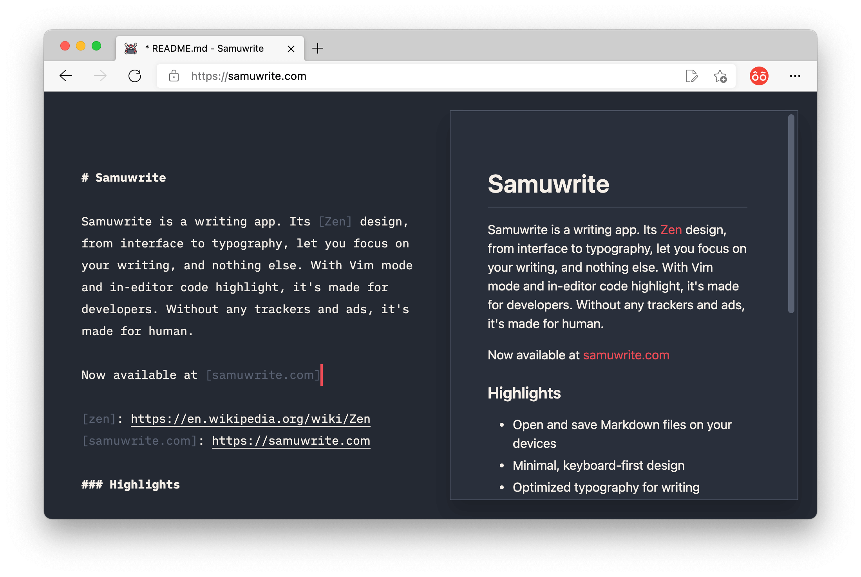Open the Zen link in preview
Viewport: 861px width, 577px height.
click(671, 230)
